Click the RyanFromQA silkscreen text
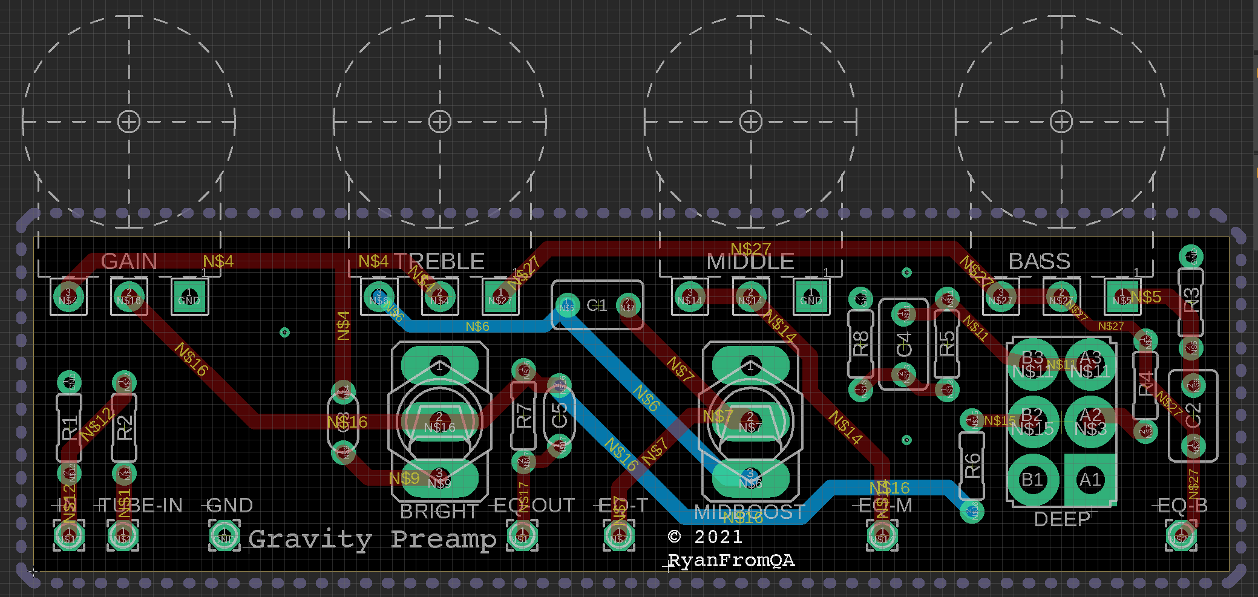Viewport: 1258px width, 597px height. [x=731, y=561]
